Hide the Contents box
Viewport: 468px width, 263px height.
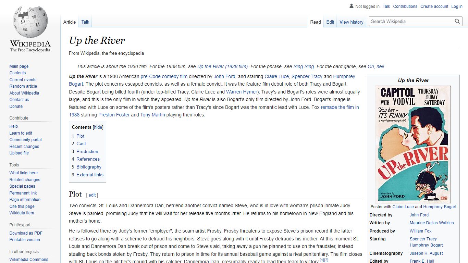[x=98, y=127]
